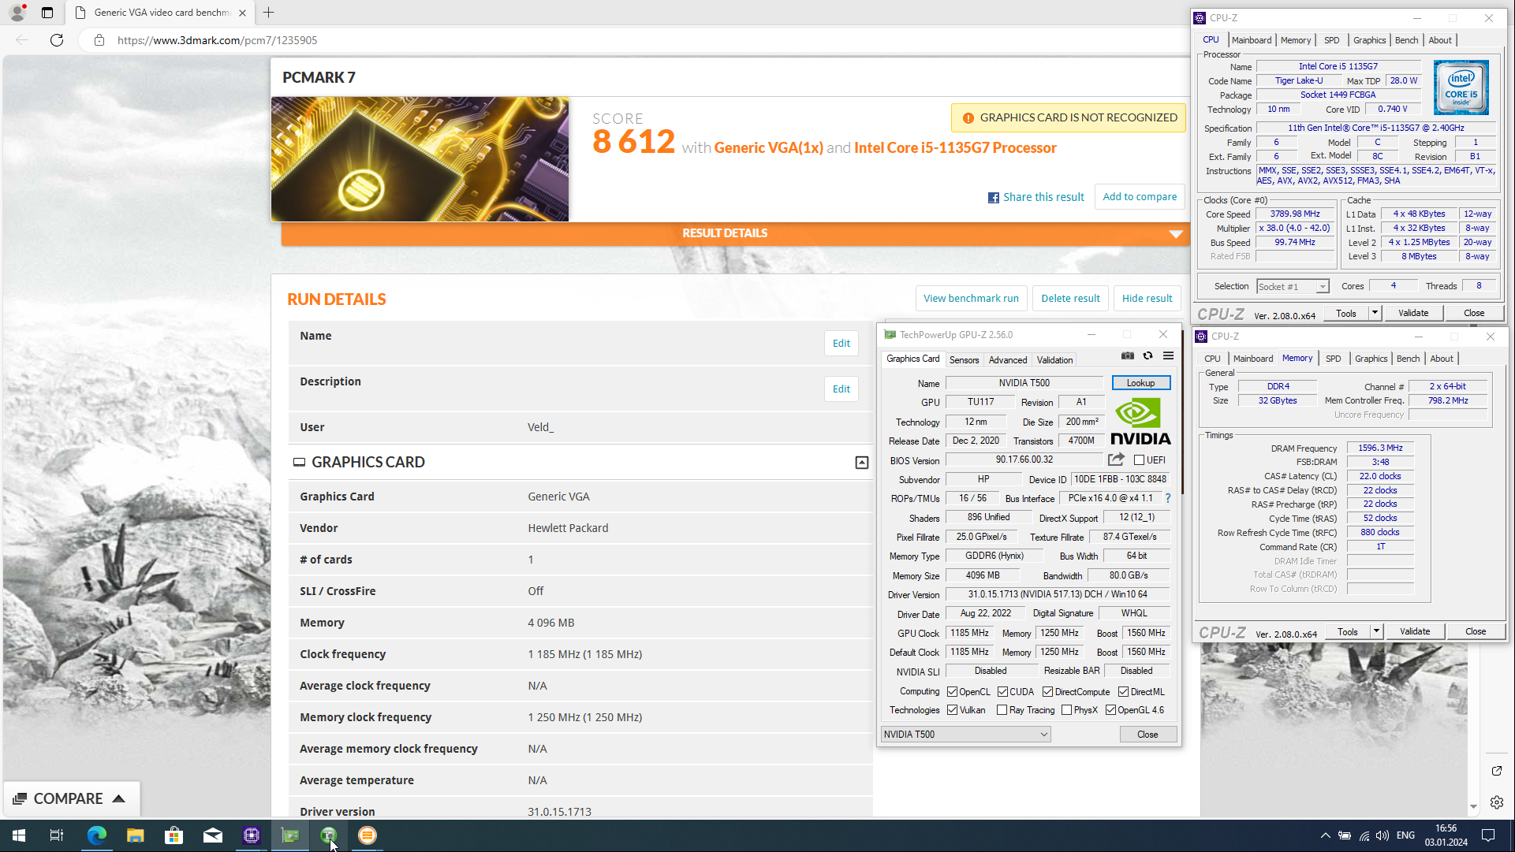The height and width of the screenshot is (852, 1515).
Task: Click the external link icon at bottom right
Action: (x=1497, y=771)
